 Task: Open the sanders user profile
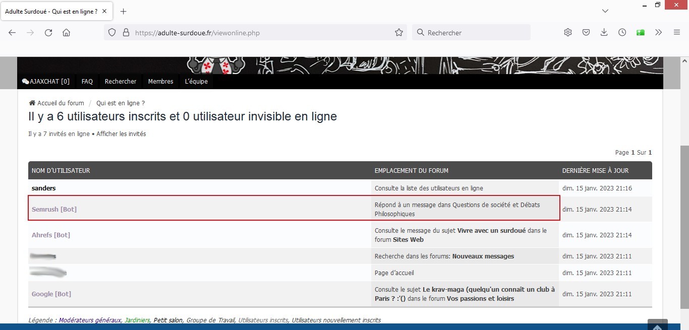44,188
